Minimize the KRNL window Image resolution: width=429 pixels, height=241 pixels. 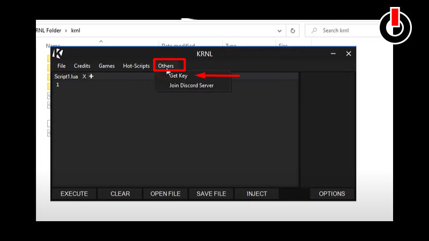coord(333,54)
